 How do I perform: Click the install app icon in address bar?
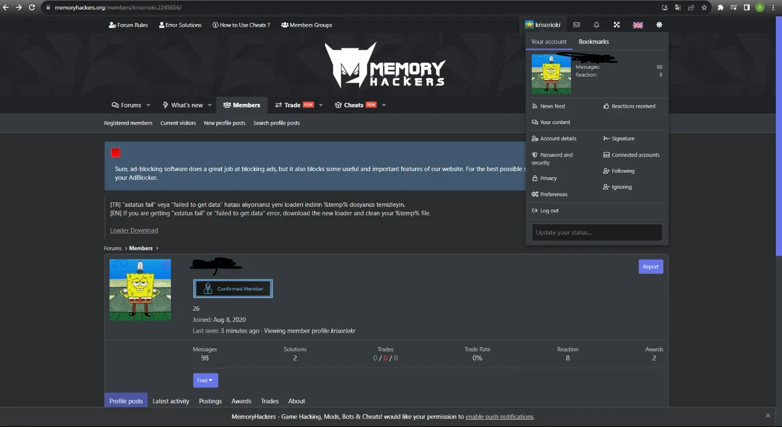click(x=665, y=7)
